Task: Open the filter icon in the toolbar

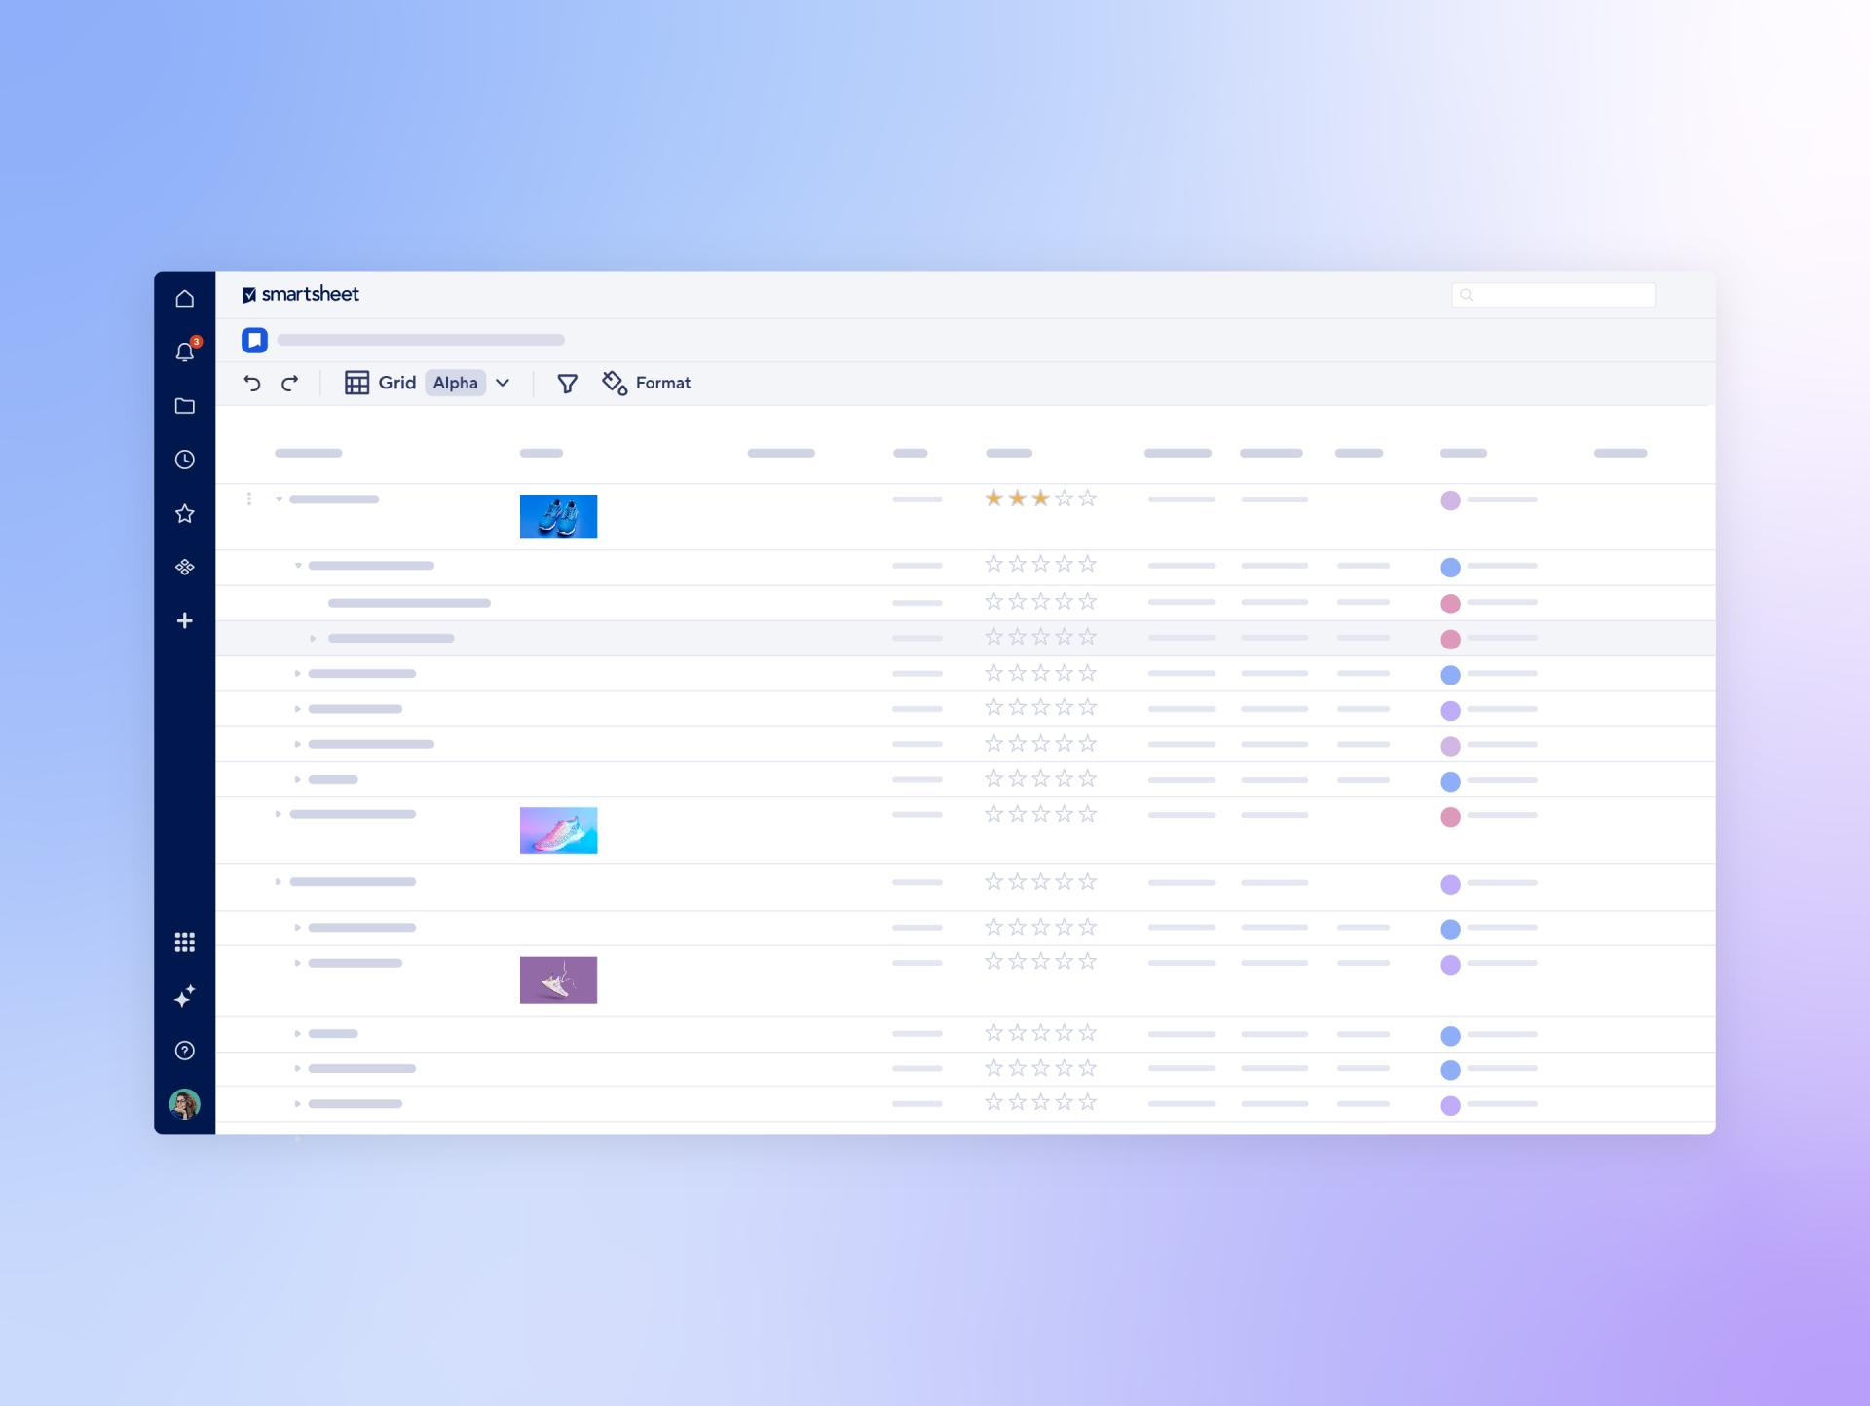Action: (x=567, y=383)
